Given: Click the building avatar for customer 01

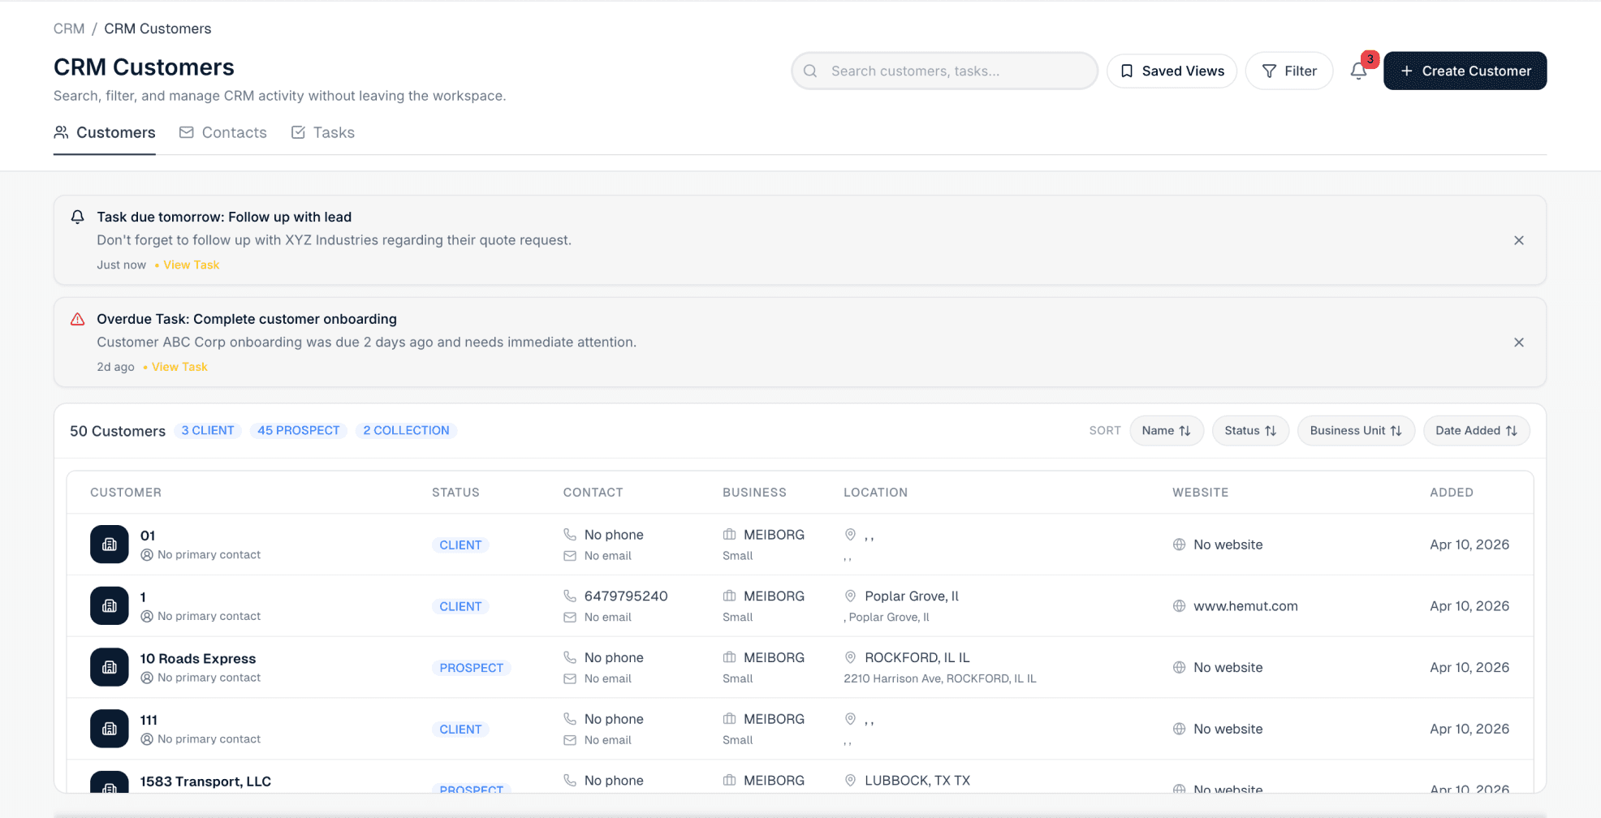Looking at the screenshot, I should coord(110,545).
